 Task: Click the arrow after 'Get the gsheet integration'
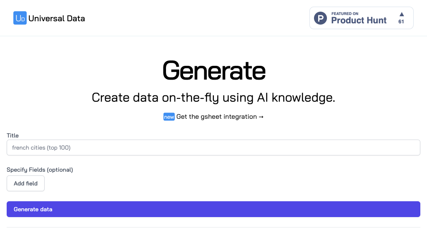coord(261,117)
